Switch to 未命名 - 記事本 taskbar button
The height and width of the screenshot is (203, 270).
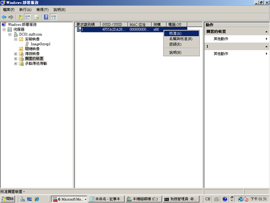(106, 199)
